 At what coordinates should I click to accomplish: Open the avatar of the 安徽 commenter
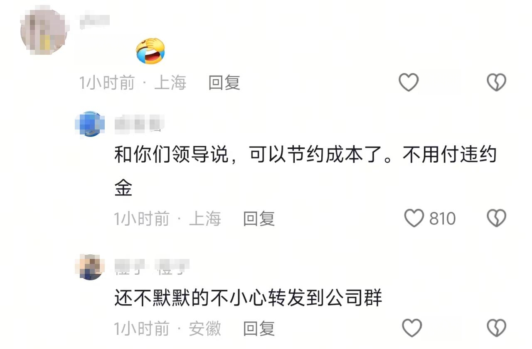point(90,267)
